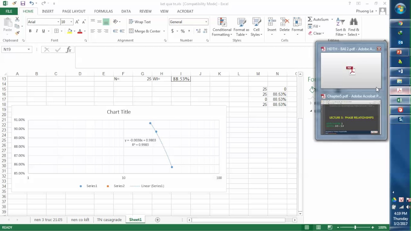Image resolution: width=411 pixels, height=231 pixels.
Task: Align cell text to the right
Action: pos(106,31)
